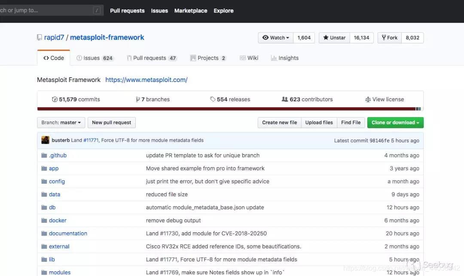Open commit 'automatic module_metadata_base.json update'
Viewport: 464px width, 276px height.
(205, 207)
